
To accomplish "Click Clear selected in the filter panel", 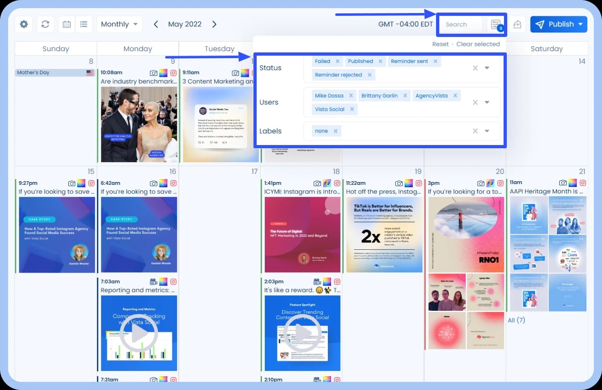I will (x=478, y=44).
